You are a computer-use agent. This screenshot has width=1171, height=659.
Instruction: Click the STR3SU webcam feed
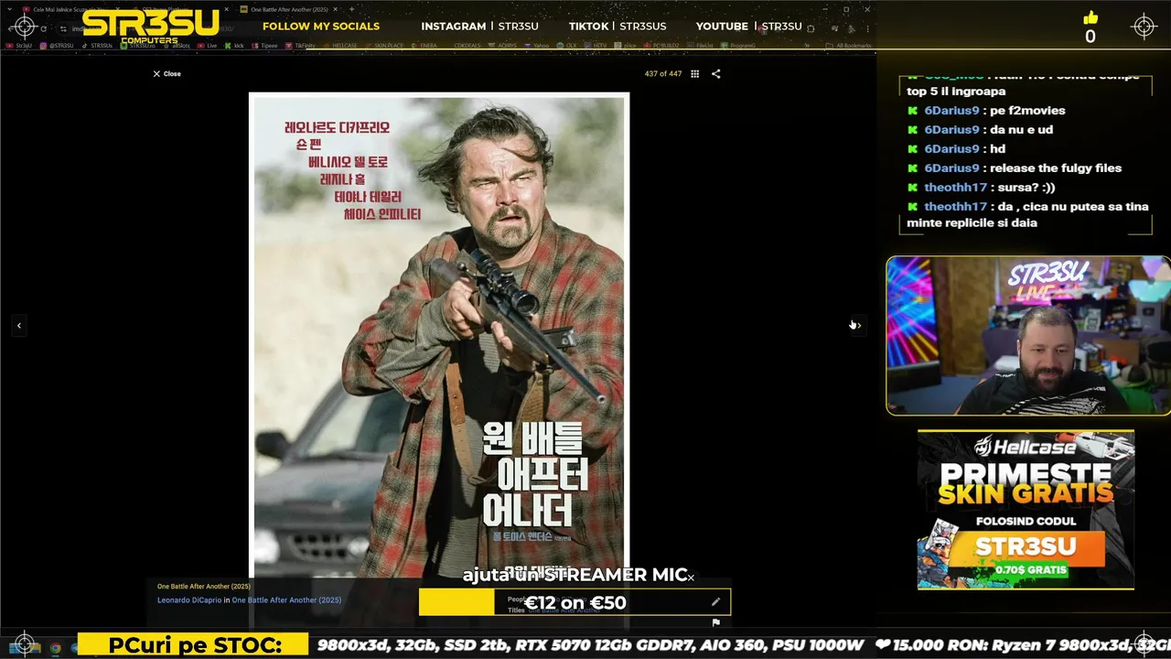(x=1028, y=335)
